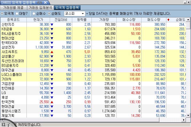The height and width of the screenshot is (127, 191).
Task: Select the 대형7 radio button
Action: click(x=17, y=13)
